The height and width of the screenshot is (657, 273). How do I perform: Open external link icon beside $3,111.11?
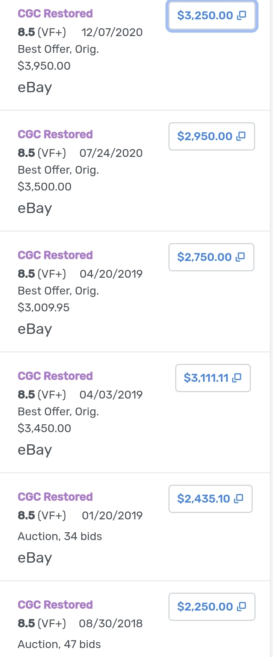[237, 377]
